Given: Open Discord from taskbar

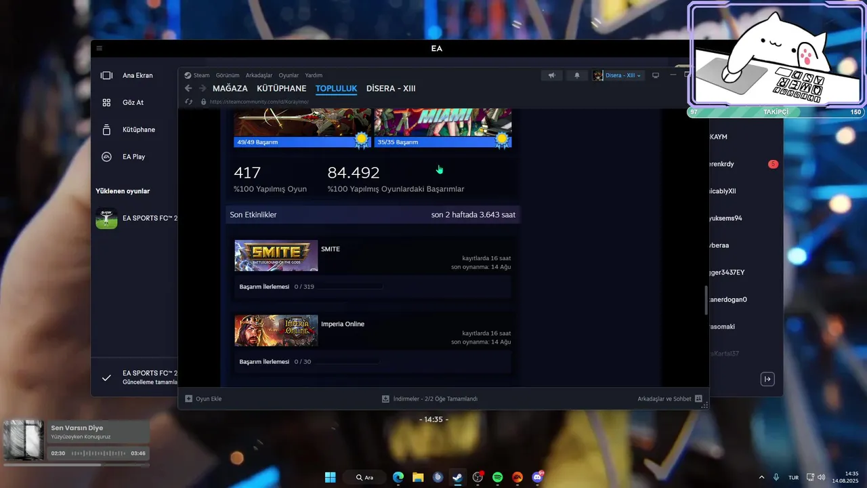Looking at the screenshot, I should 538,477.
